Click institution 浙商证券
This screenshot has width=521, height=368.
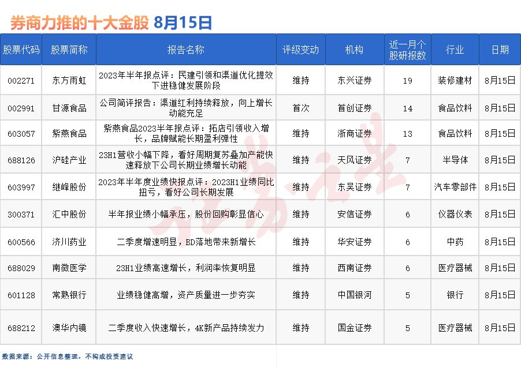(355, 133)
